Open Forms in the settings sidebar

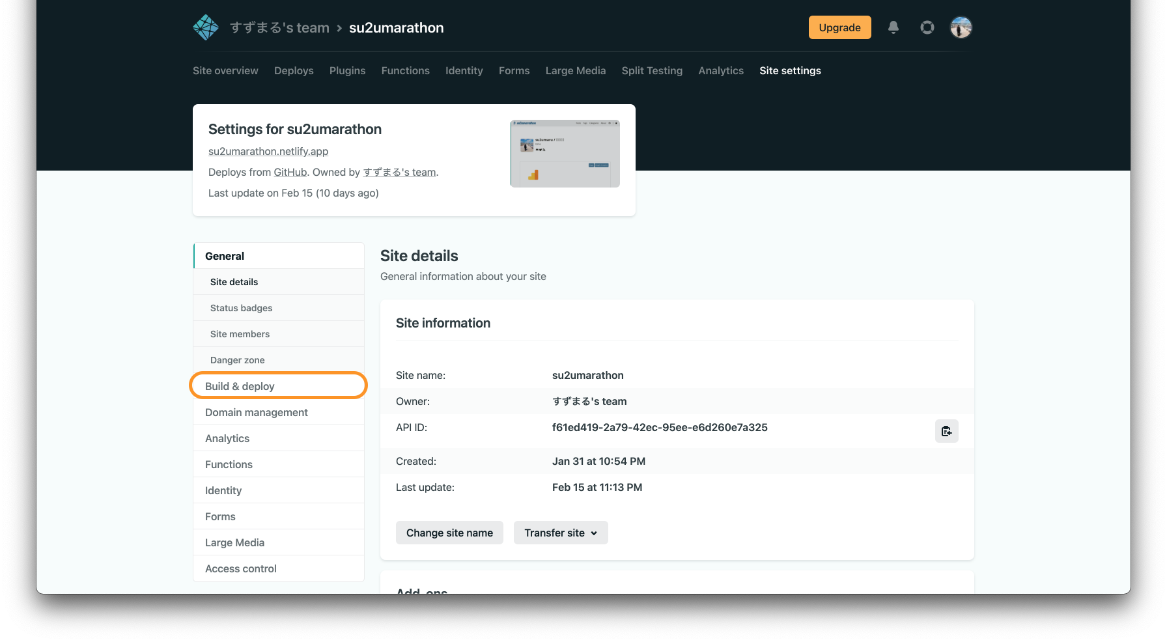pyautogui.click(x=279, y=516)
